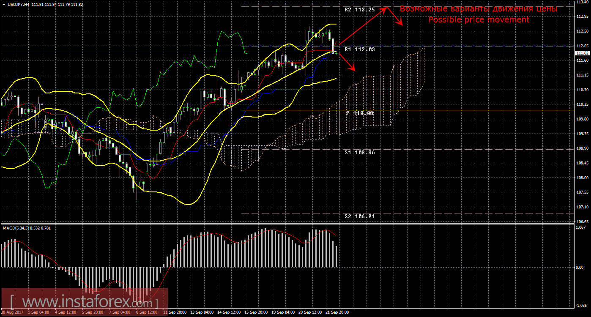Click the 112.50 price scale value
The height and width of the screenshot is (317, 591).
[x=582, y=31]
